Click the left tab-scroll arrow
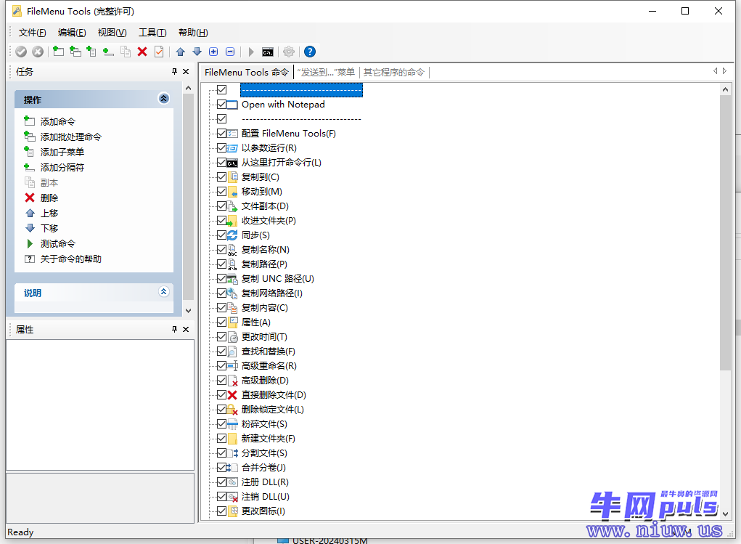741x544 pixels. click(x=715, y=71)
